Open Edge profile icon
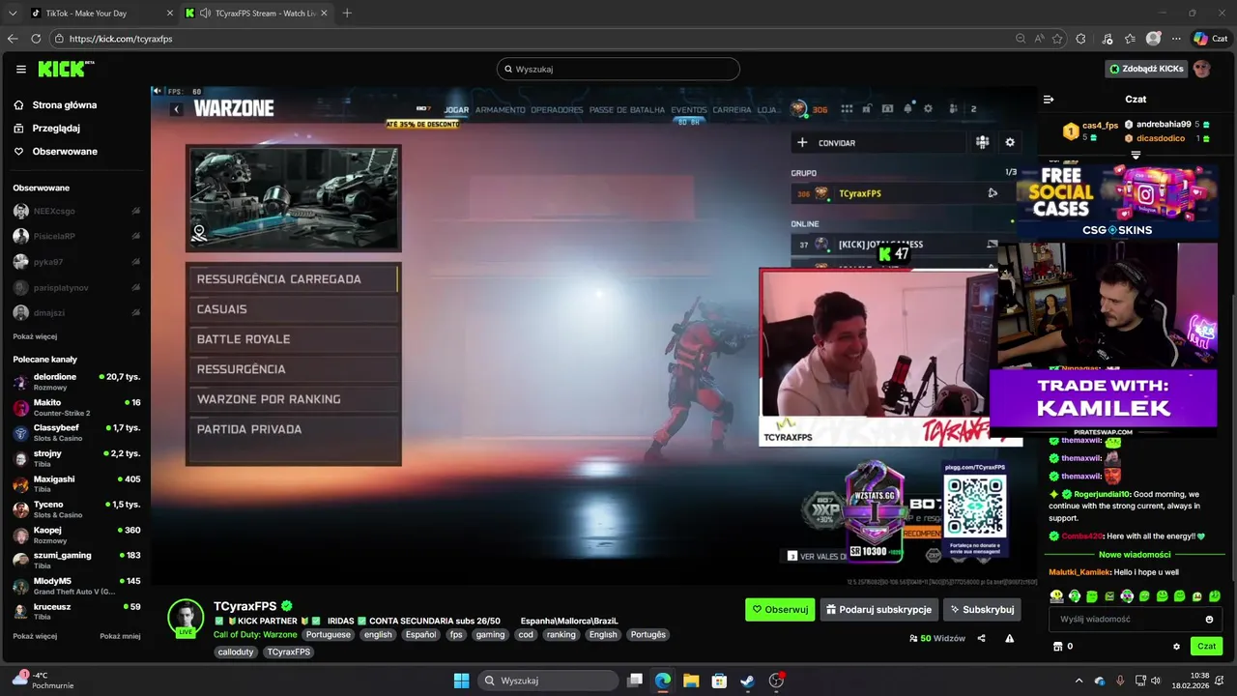Screen dimensions: 1237x696 pyautogui.click(x=1153, y=39)
